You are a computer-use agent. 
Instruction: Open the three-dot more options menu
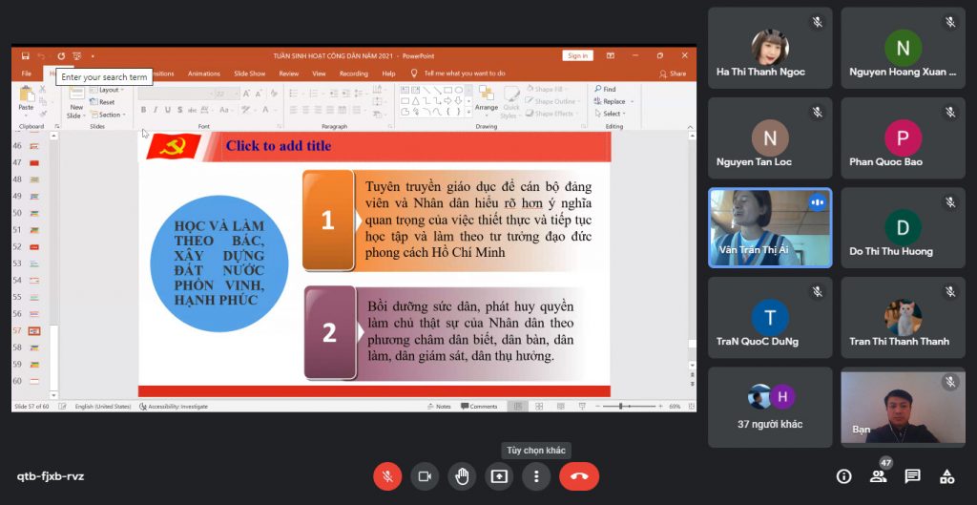(536, 475)
